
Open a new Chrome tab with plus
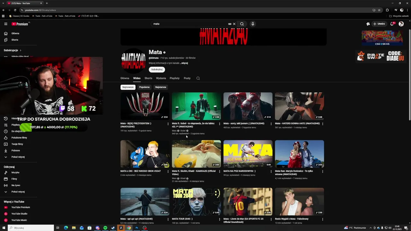point(47,3)
